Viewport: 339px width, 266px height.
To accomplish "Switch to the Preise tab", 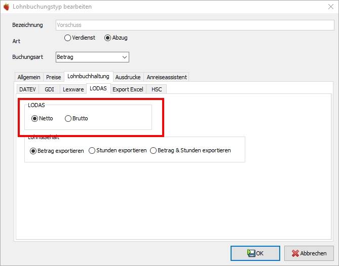I will coord(53,77).
